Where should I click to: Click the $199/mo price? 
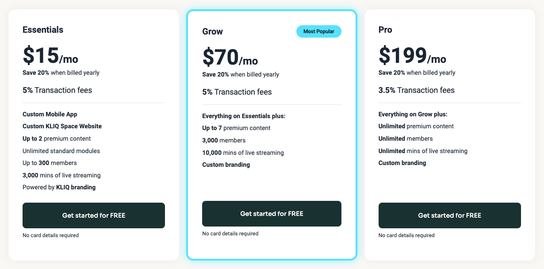412,56
